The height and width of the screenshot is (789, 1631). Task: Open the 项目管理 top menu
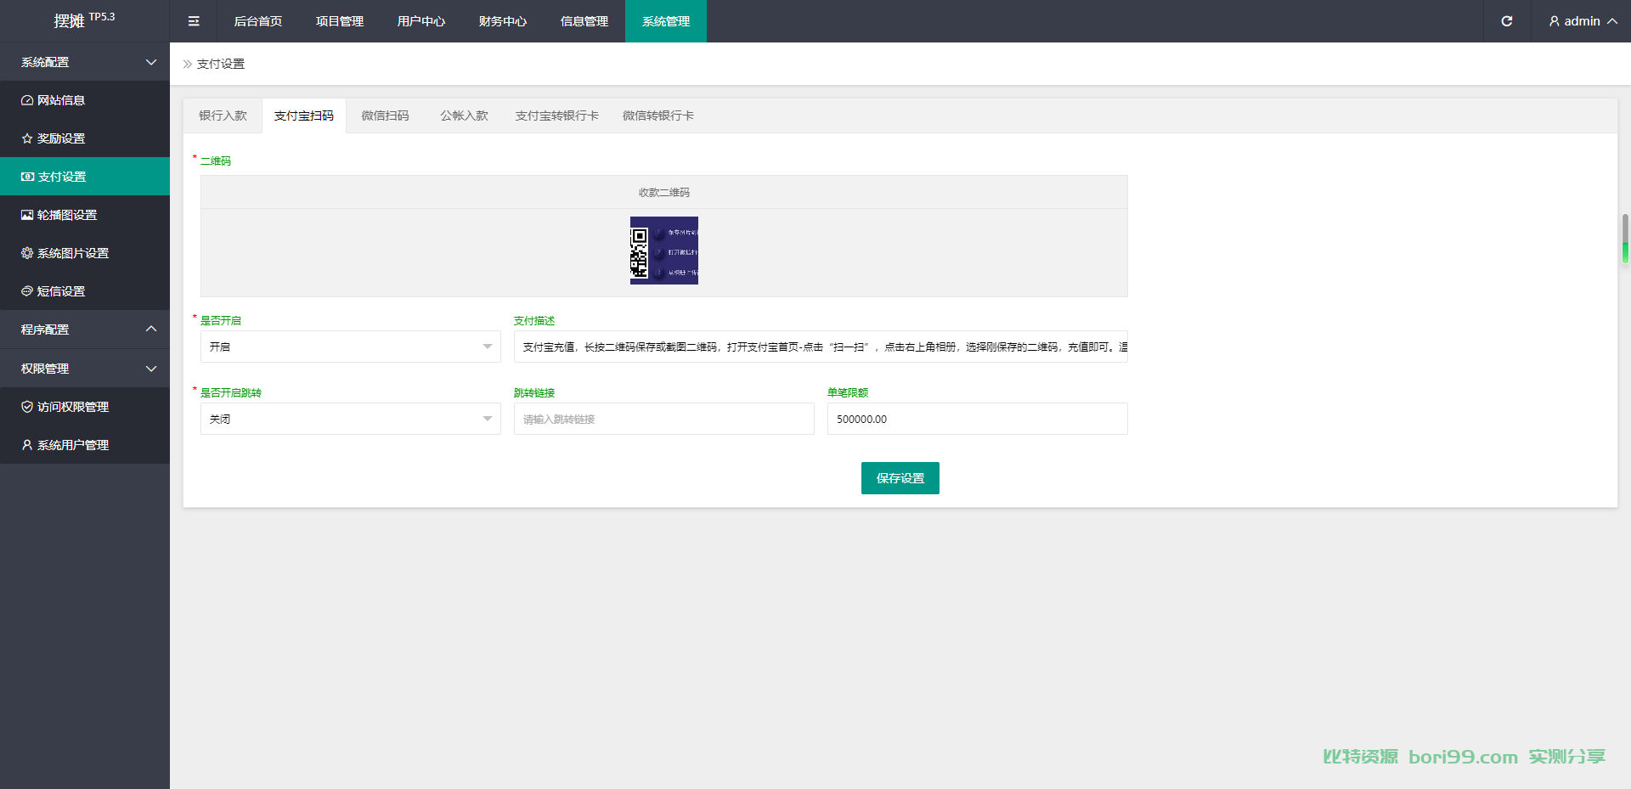coord(340,21)
